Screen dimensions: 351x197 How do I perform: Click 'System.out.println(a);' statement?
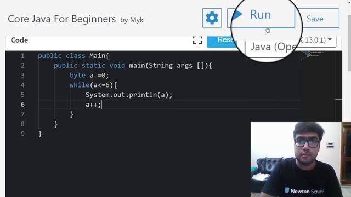click(129, 95)
